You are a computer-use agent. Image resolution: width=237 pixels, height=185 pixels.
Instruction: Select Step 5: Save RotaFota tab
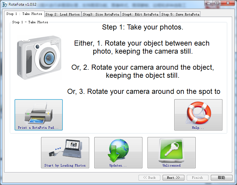coord(180,14)
